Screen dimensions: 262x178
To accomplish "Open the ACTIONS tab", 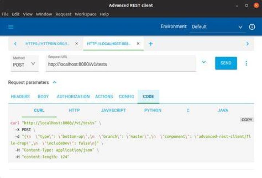I will (104, 96).
